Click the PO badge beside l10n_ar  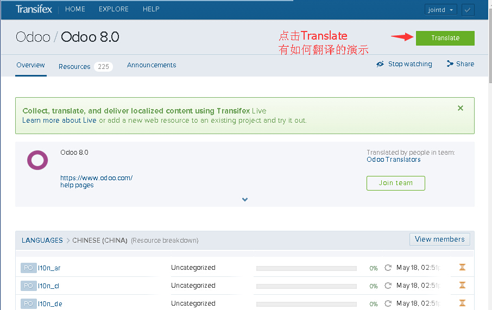click(x=28, y=268)
